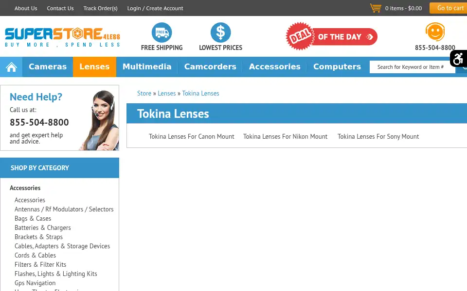
Task: Open Cables, Adapters & Storage Devices category
Action: click(x=62, y=246)
